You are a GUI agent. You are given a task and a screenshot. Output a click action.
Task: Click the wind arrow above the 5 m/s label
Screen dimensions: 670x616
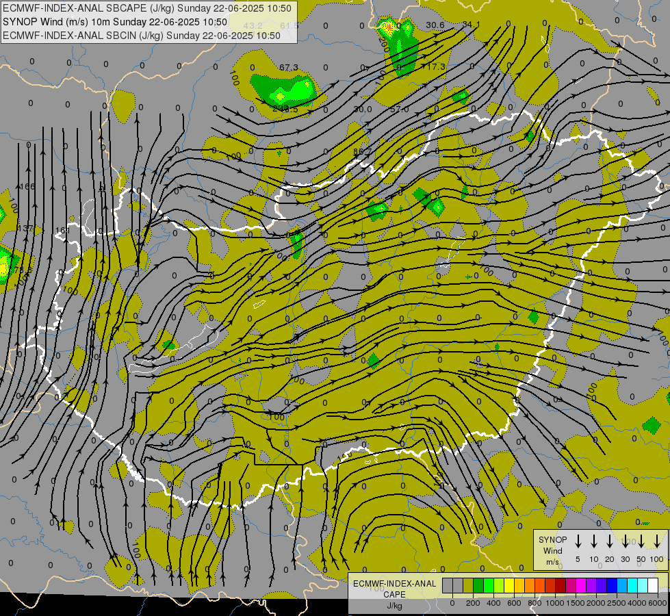[x=578, y=541]
